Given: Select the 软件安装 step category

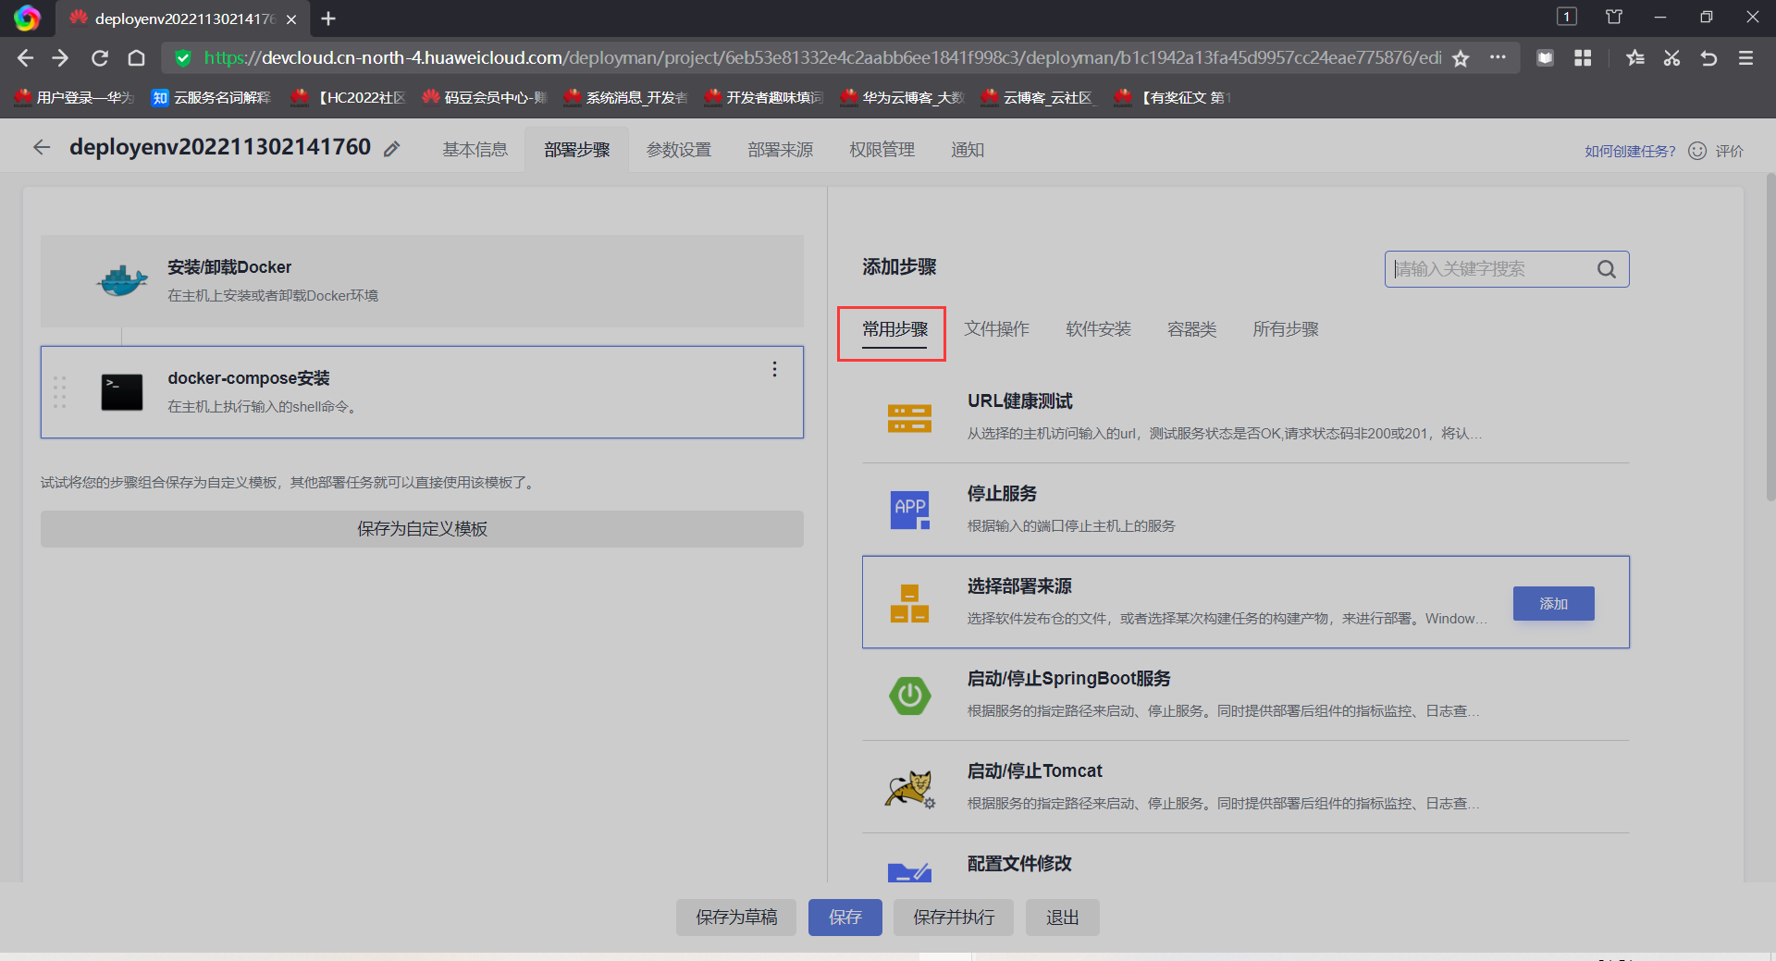Looking at the screenshot, I should pyautogui.click(x=1099, y=329).
